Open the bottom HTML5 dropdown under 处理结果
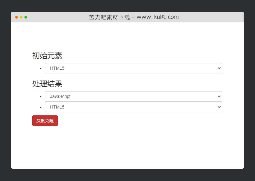255x181 pixels. (133, 107)
